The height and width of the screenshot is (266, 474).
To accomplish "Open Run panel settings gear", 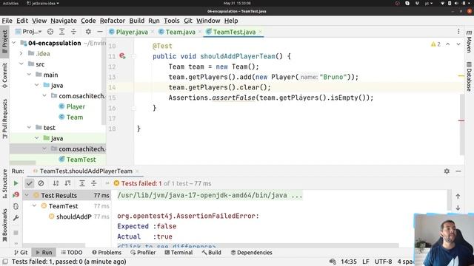I will pos(447,171).
